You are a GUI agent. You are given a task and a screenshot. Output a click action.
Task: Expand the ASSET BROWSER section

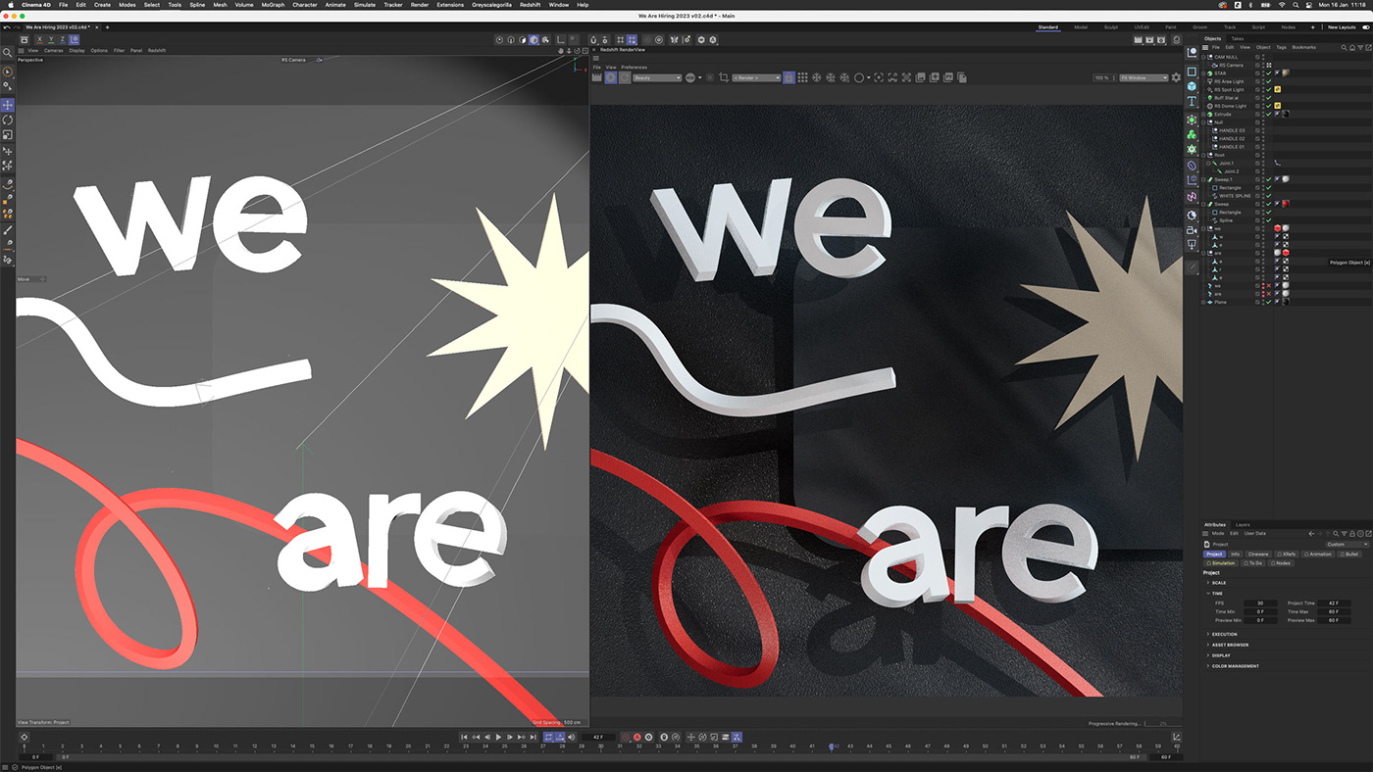pos(1208,645)
